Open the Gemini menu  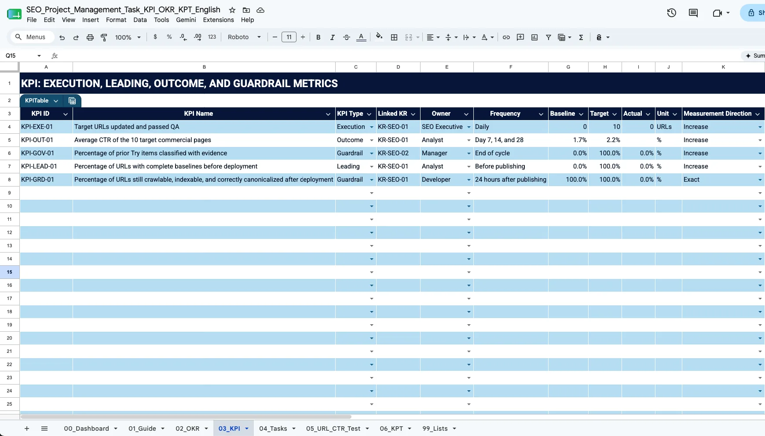pyautogui.click(x=186, y=20)
